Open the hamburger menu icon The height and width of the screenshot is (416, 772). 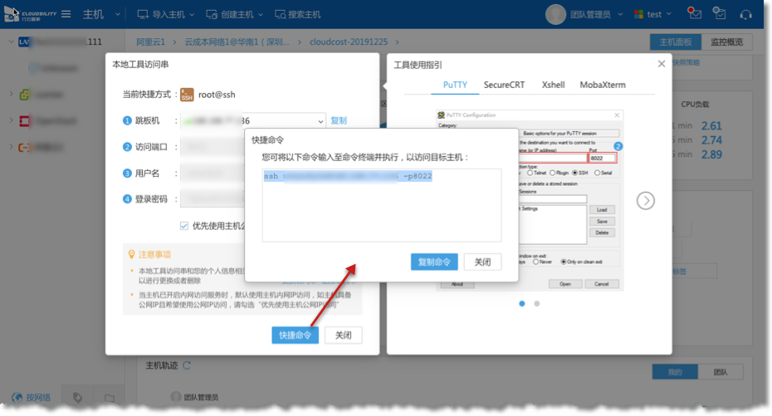point(66,14)
